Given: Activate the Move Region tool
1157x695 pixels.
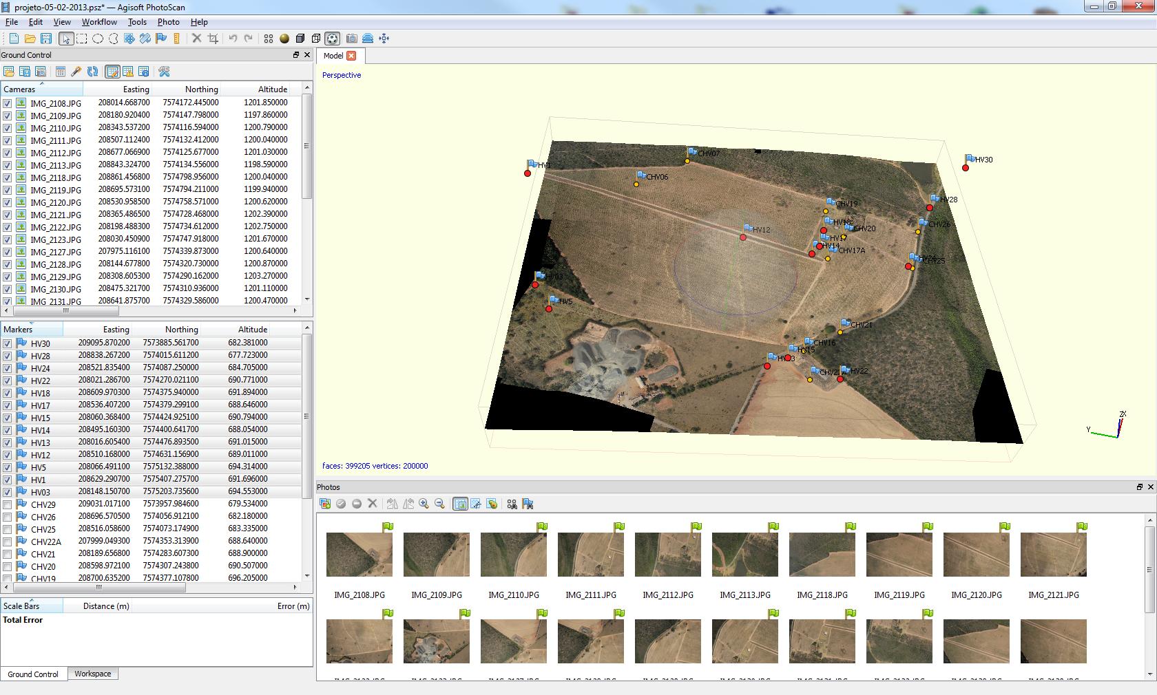Looking at the screenshot, I should tap(129, 39).
